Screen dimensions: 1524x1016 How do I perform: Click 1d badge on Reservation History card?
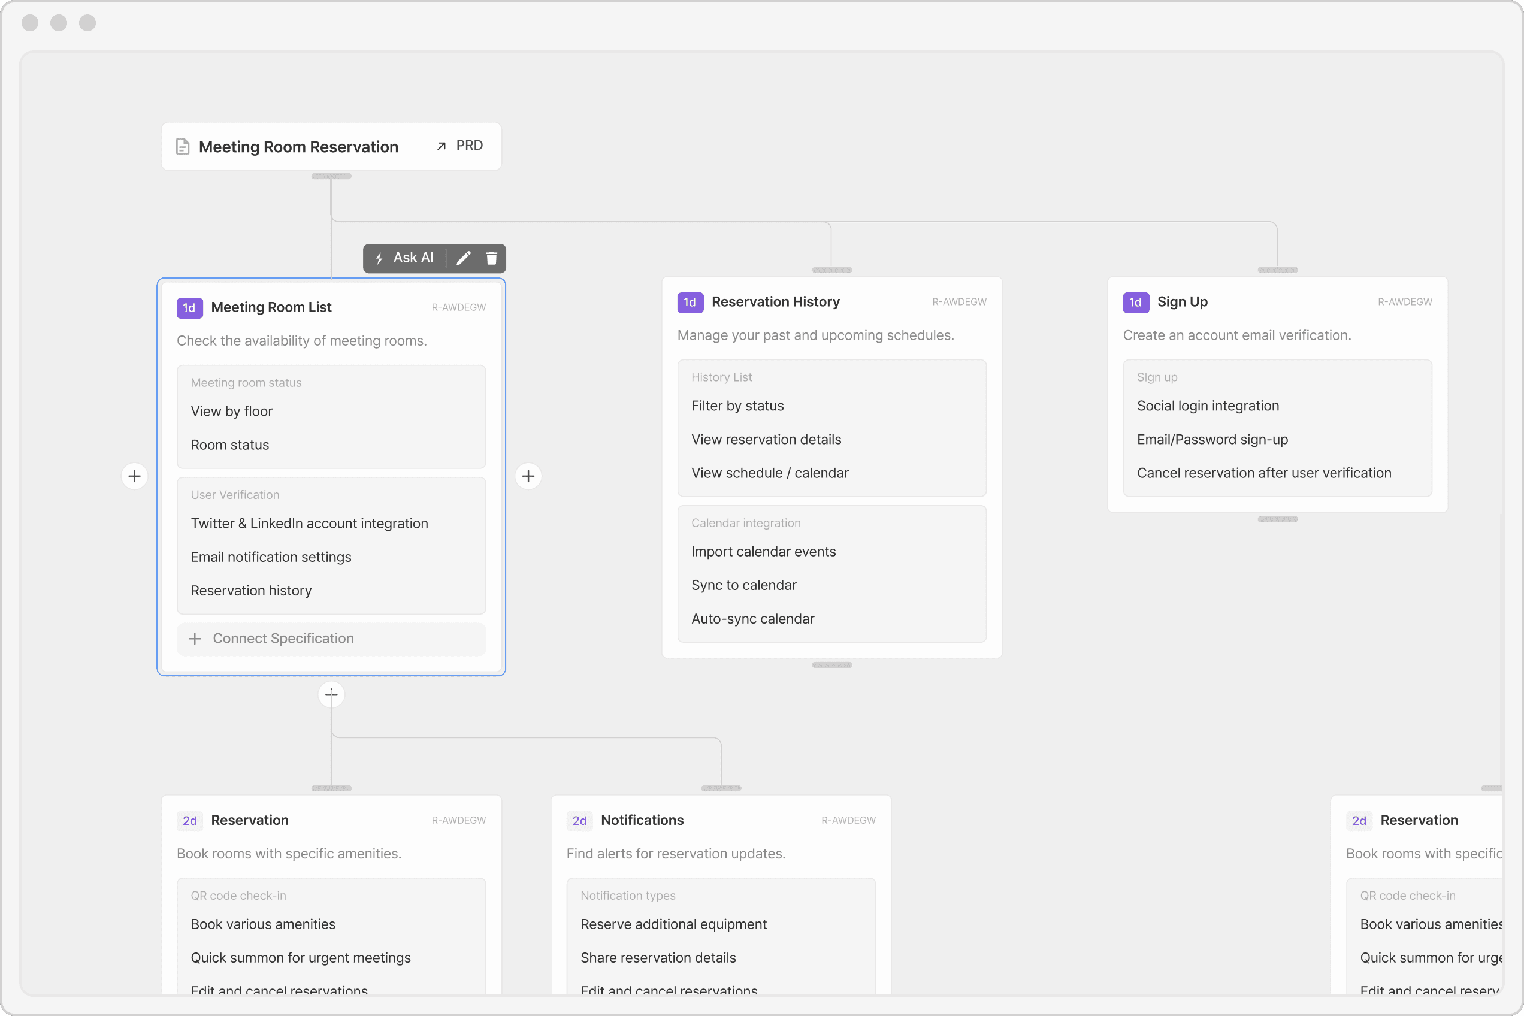(690, 302)
